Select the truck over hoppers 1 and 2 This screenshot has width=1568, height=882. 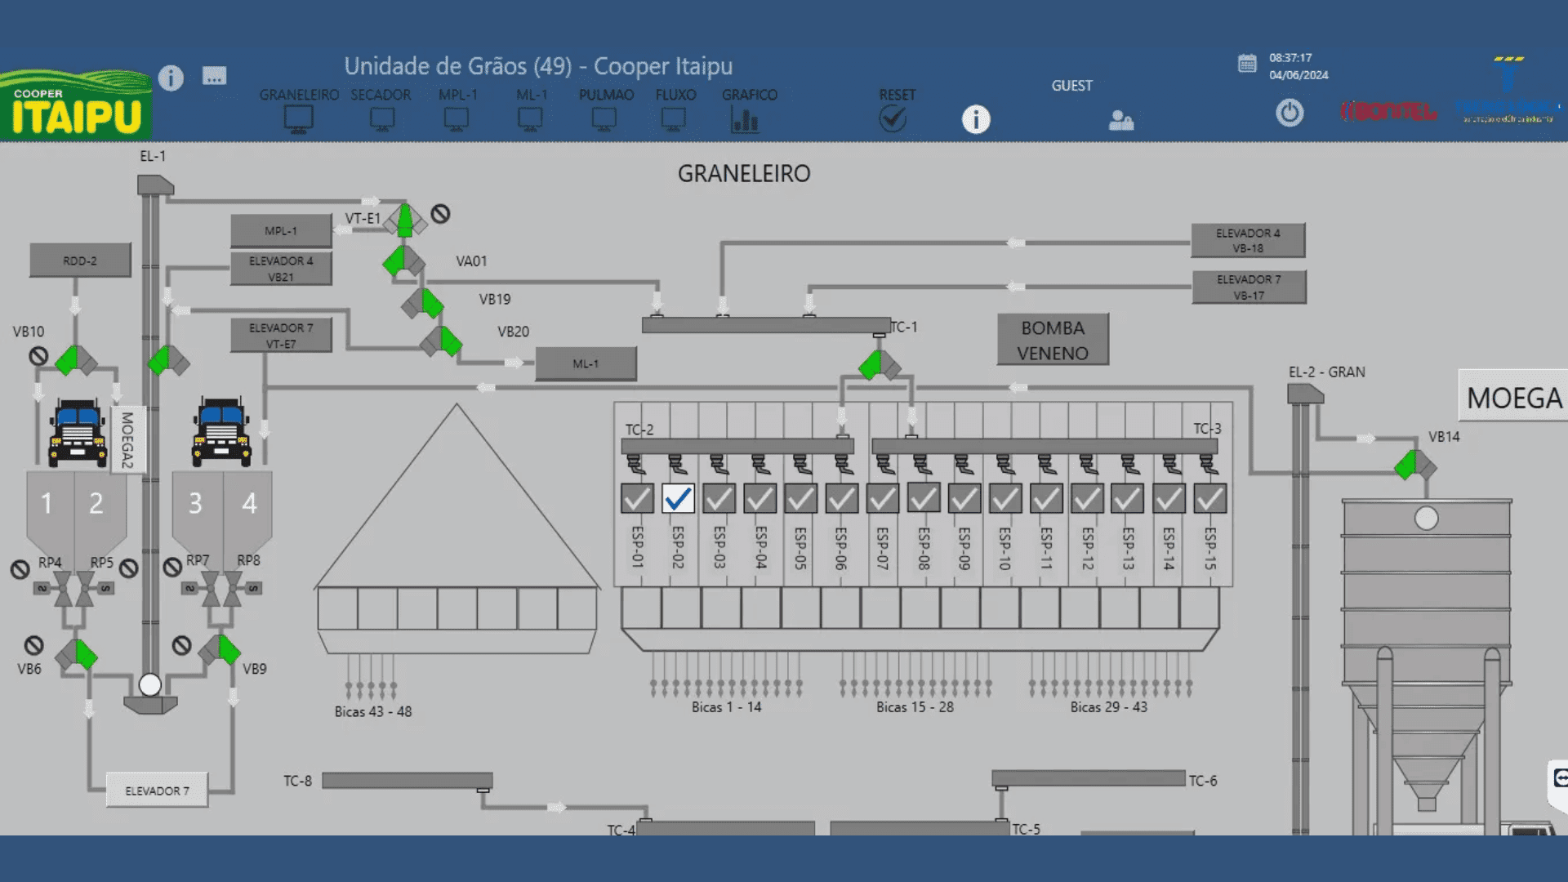click(x=78, y=433)
